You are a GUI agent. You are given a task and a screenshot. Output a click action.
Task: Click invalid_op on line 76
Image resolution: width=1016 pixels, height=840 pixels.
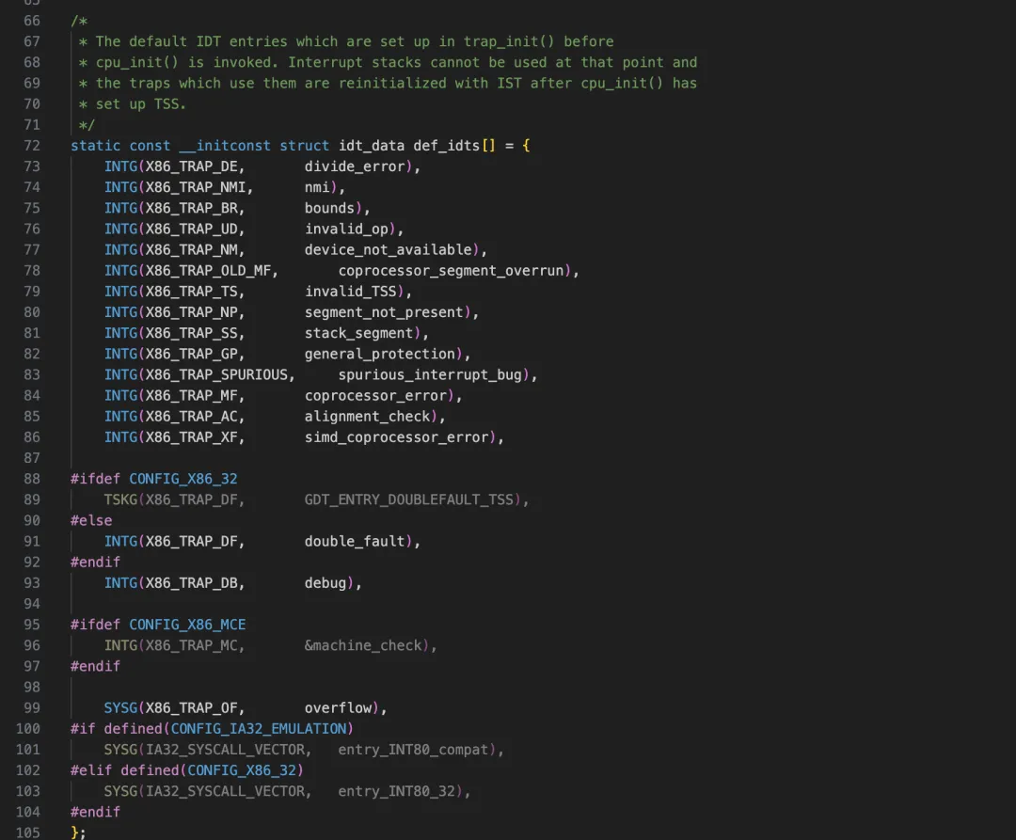[x=346, y=229]
